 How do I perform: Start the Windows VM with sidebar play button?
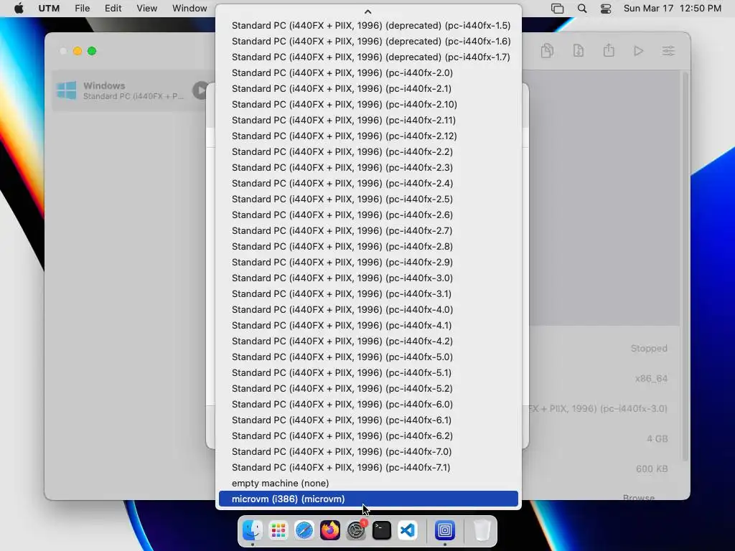click(201, 90)
